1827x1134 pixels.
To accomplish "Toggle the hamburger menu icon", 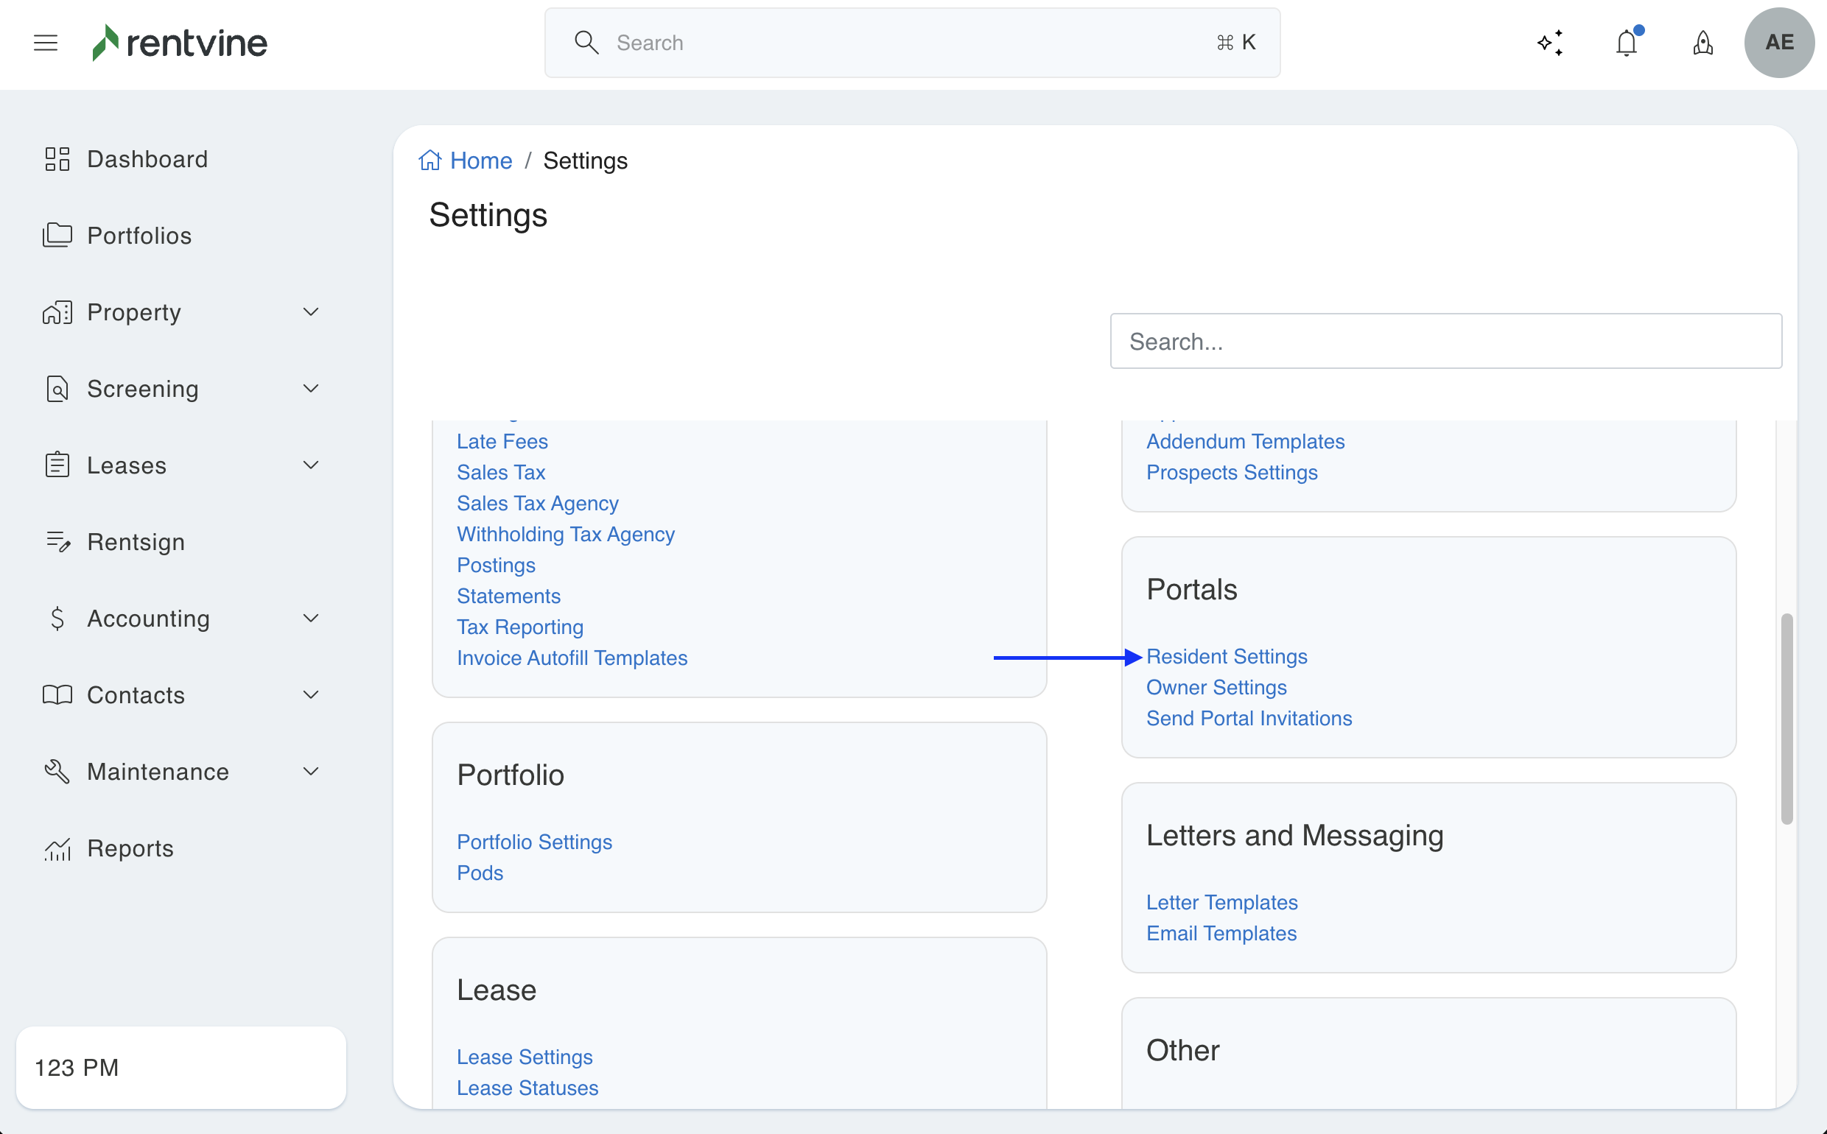I will [x=46, y=43].
